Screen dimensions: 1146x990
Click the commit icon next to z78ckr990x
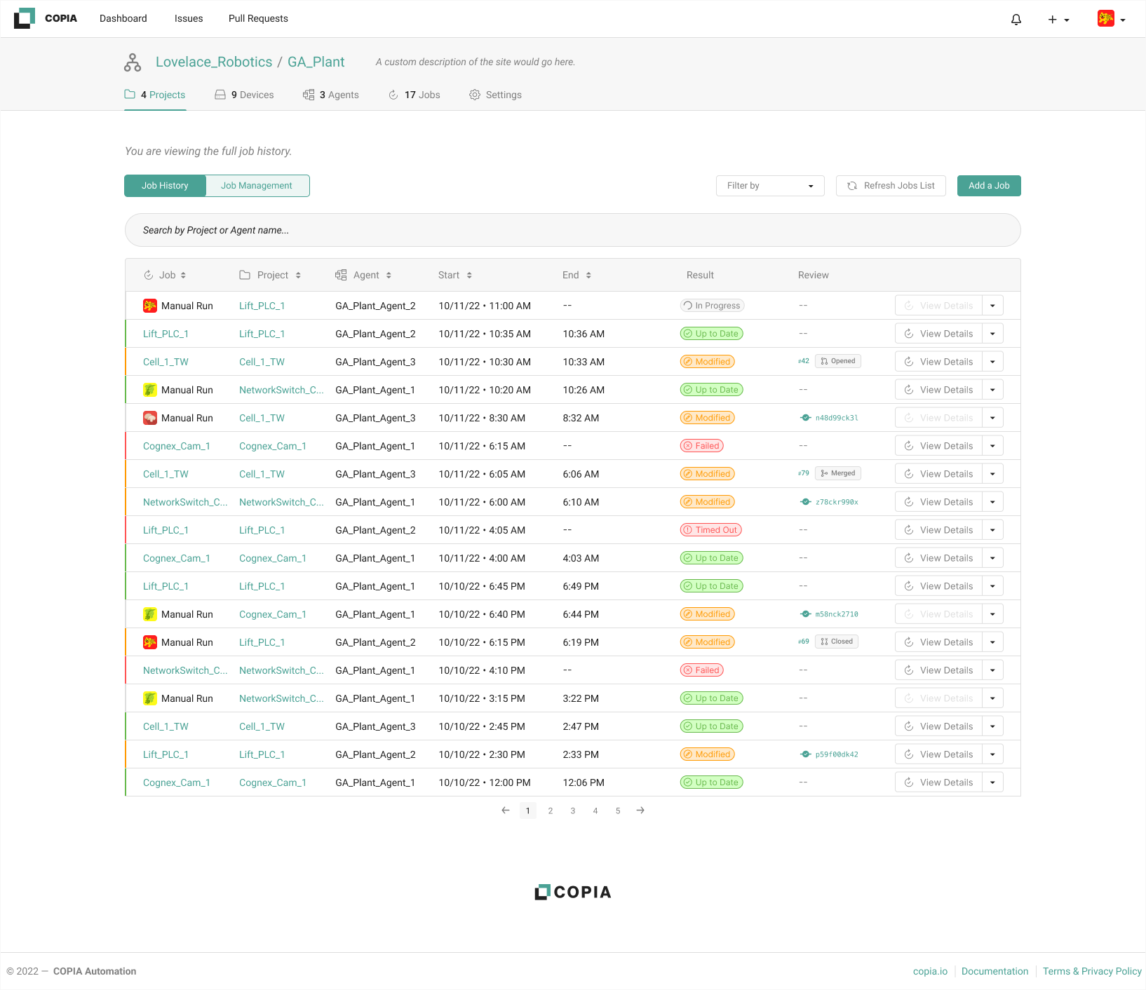coord(804,501)
